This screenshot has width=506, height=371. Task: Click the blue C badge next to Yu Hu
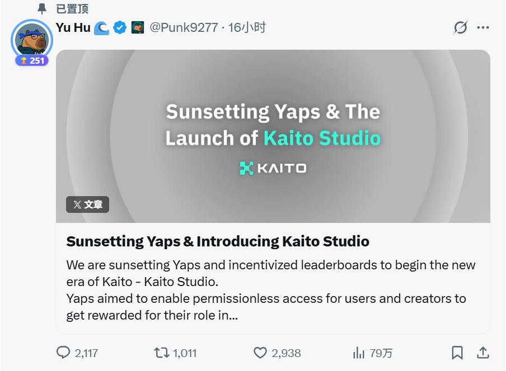[101, 27]
